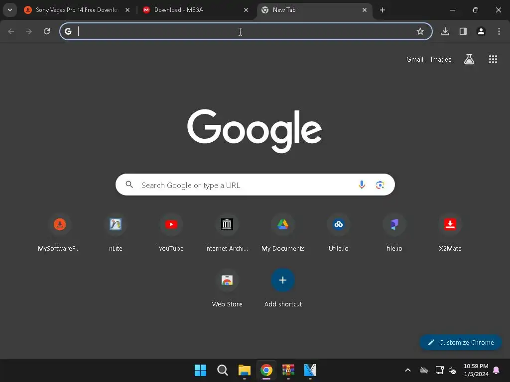Toggle the Chrome side panel
This screenshot has width=510, height=382.
point(463,31)
